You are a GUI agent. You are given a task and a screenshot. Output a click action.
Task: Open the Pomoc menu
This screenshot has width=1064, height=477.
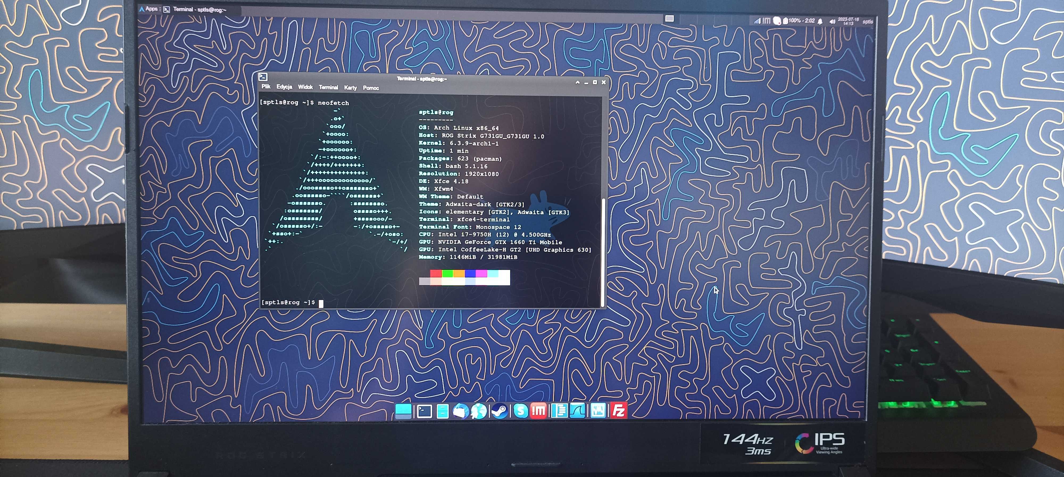371,88
